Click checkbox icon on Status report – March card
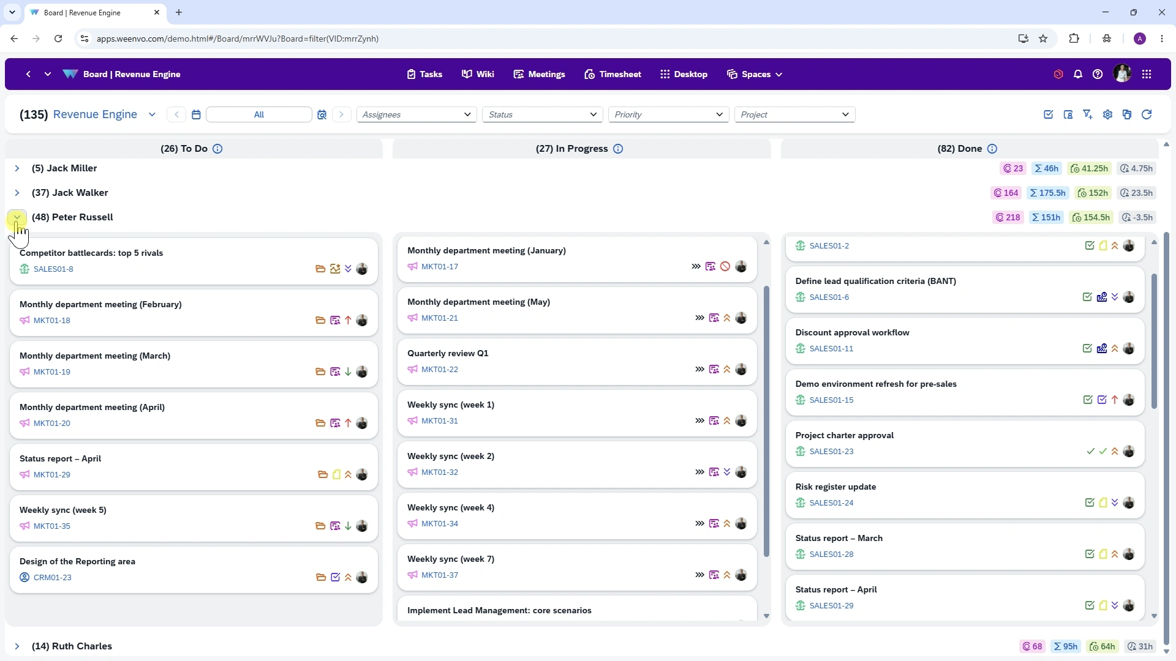This screenshot has height=661, width=1176. (1090, 554)
